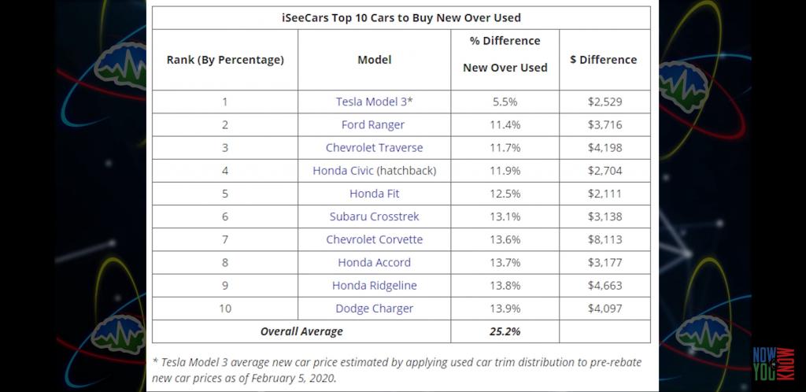Image resolution: width=806 pixels, height=392 pixels.
Task: Open the Subaru Crosstrek link
Action: pyautogui.click(x=374, y=216)
